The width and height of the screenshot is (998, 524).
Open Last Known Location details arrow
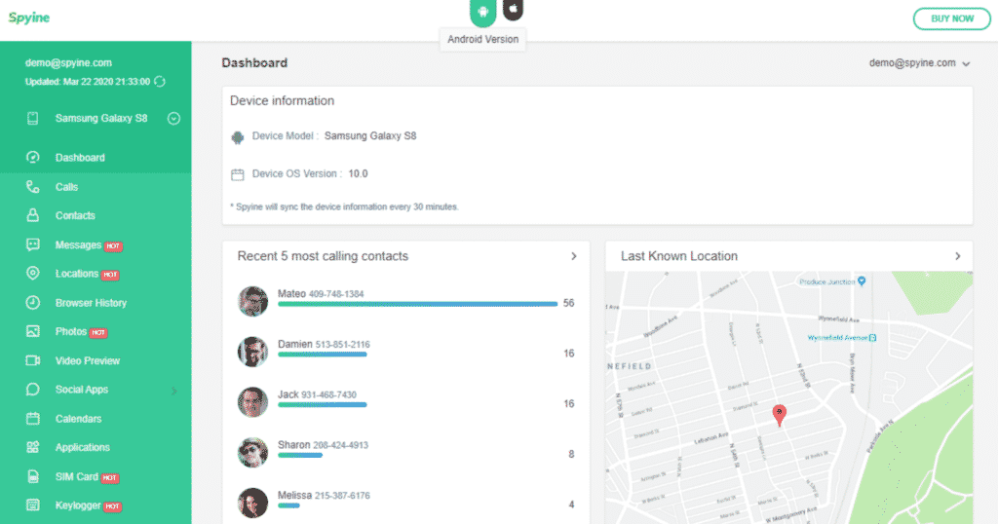click(x=957, y=256)
